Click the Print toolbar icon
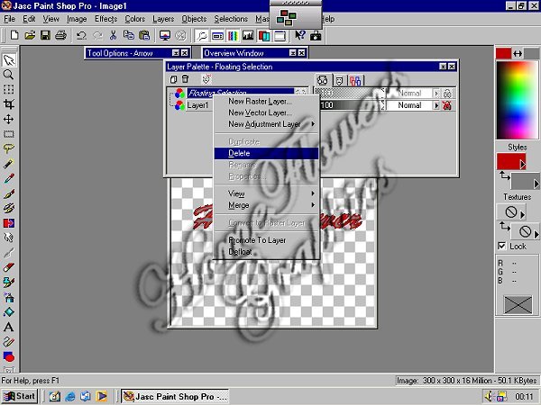Image resolution: width=541 pixels, height=405 pixels. coord(60,35)
